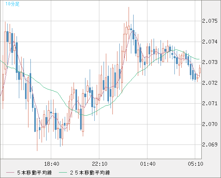This screenshot has width=221, height=178.
Task: Click the 18:40 time axis label
Action: [52, 164]
